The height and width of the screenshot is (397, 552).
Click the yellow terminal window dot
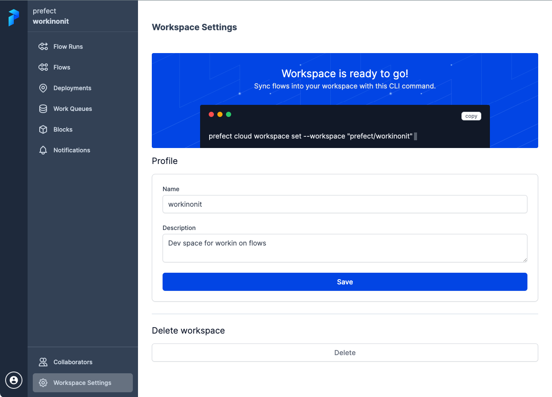(x=220, y=114)
